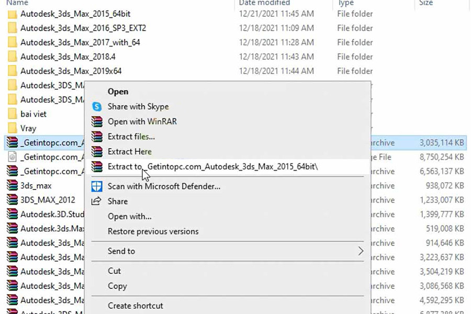
Task: Choose Open with... entry
Action: pyautogui.click(x=129, y=216)
